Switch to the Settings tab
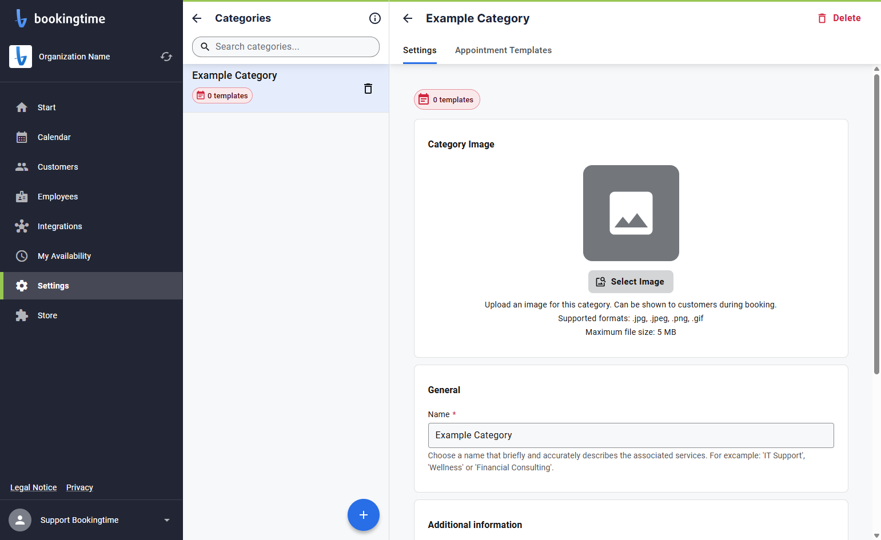The image size is (881, 540). 420,50
